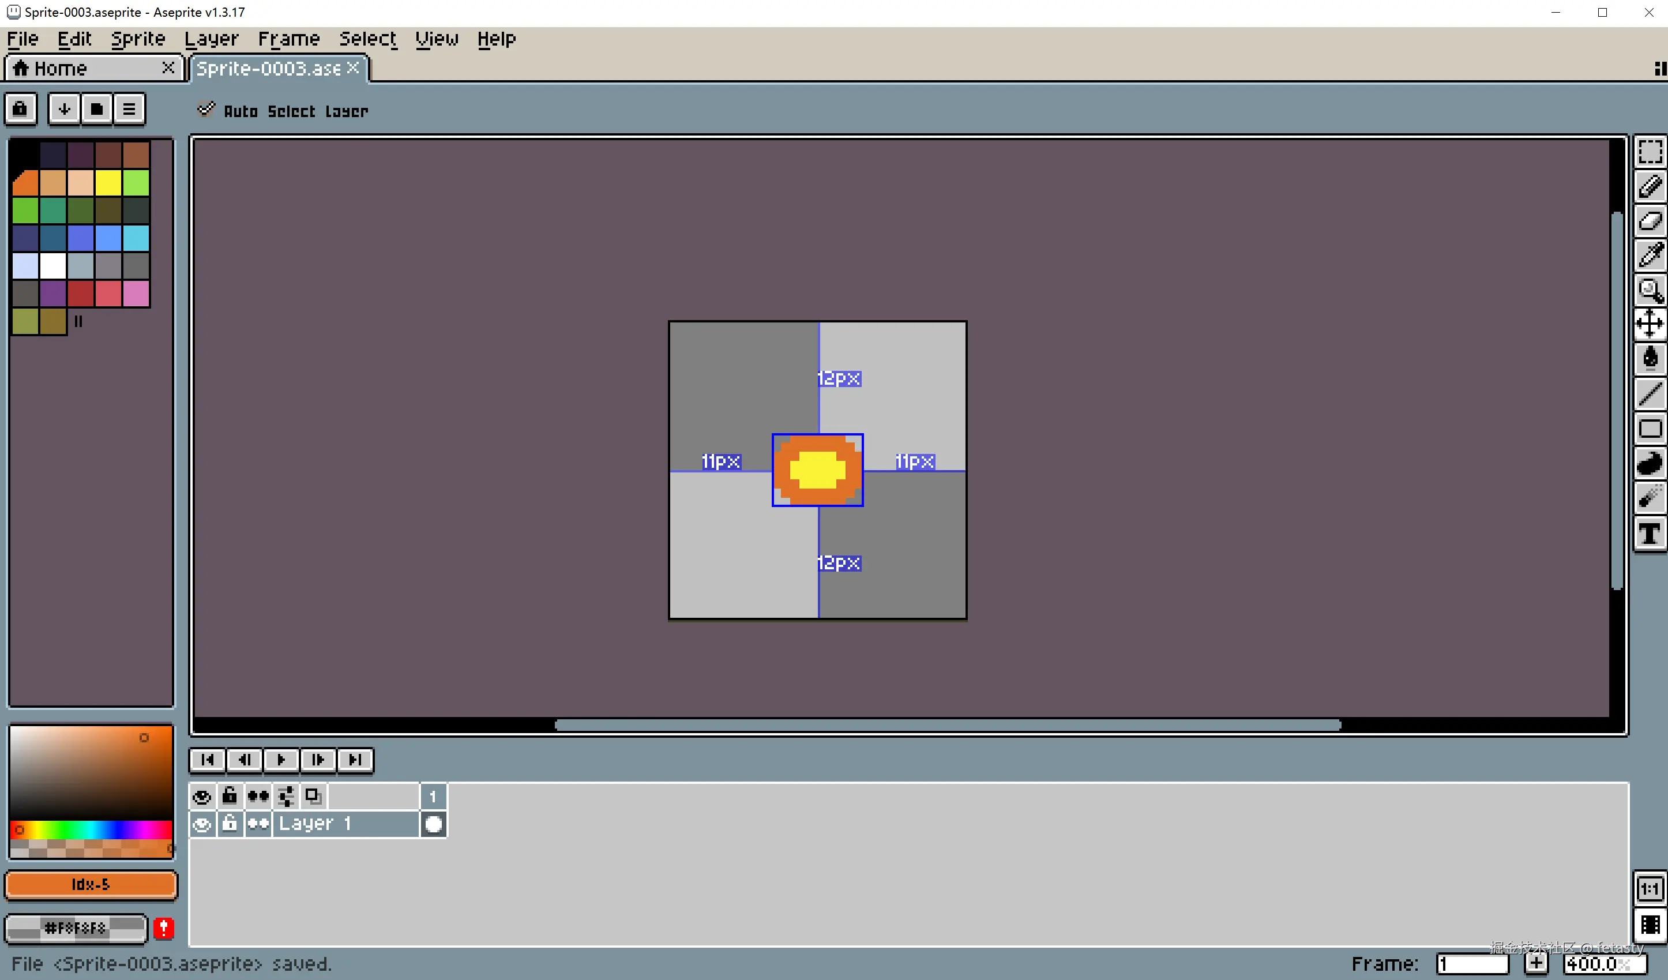Click the canvas horizontal scrollbar
This screenshot has width=1668, height=980.
coord(947,725)
